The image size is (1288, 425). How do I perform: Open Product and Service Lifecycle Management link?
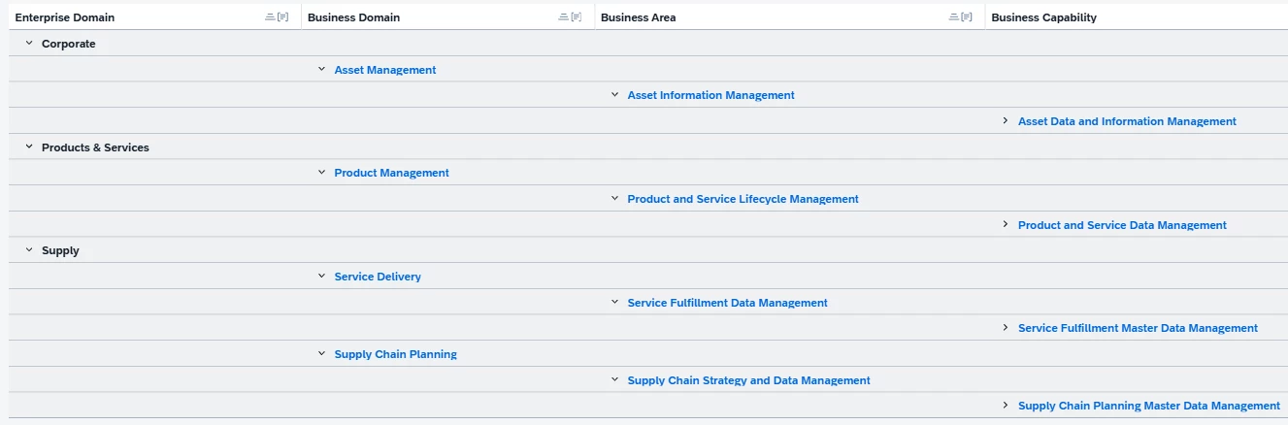pos(743,199)
